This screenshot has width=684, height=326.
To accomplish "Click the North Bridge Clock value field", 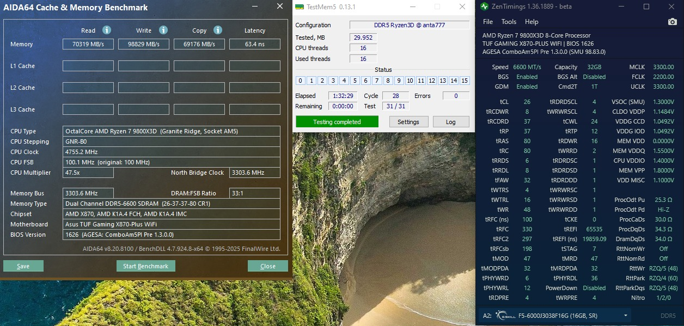I will [x=255, y=173].
